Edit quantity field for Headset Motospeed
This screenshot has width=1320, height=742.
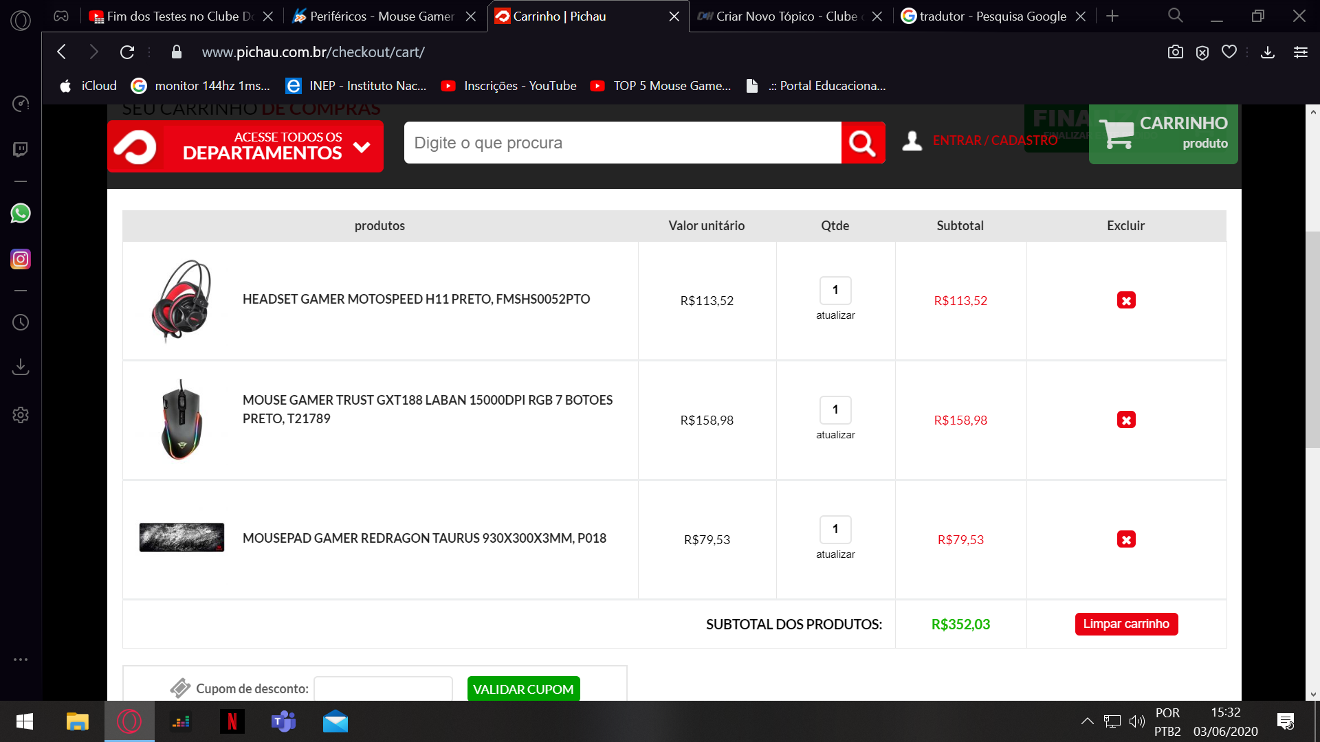tap(835, 290)
